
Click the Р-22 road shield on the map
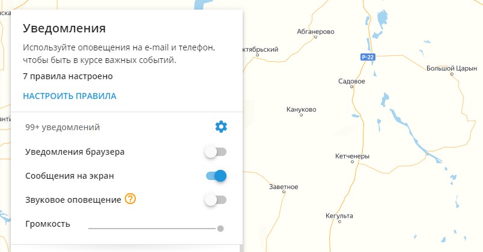click(x=368, y=57)
